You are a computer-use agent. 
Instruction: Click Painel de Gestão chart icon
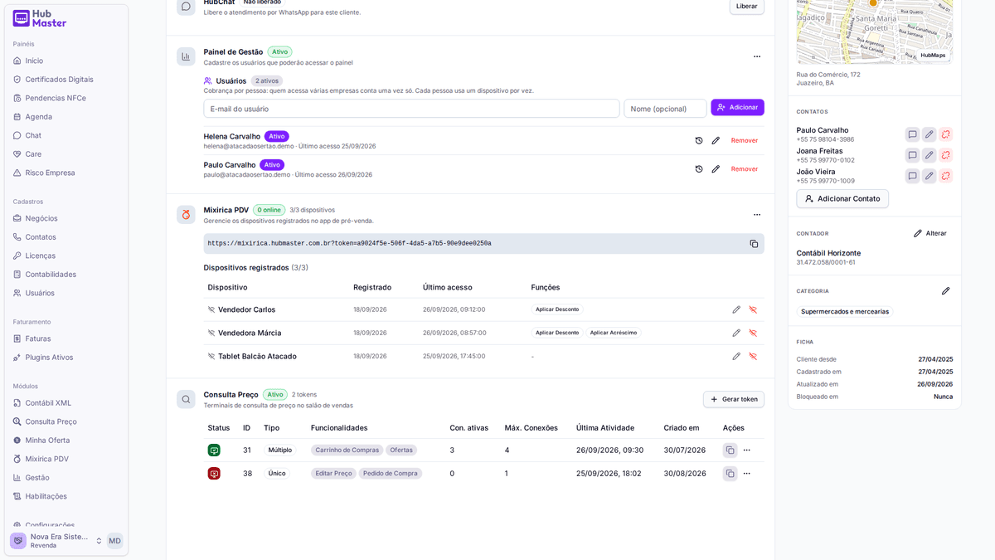[x=186, y=56]
